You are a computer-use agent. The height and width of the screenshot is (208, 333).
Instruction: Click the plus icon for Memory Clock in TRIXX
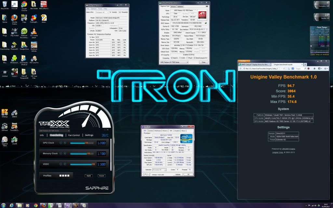tap(65, 153)
